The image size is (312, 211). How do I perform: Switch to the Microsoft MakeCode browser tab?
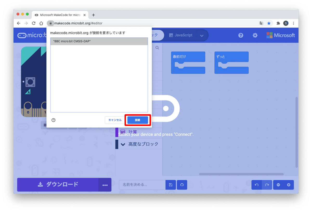click(x=60, y=15)
